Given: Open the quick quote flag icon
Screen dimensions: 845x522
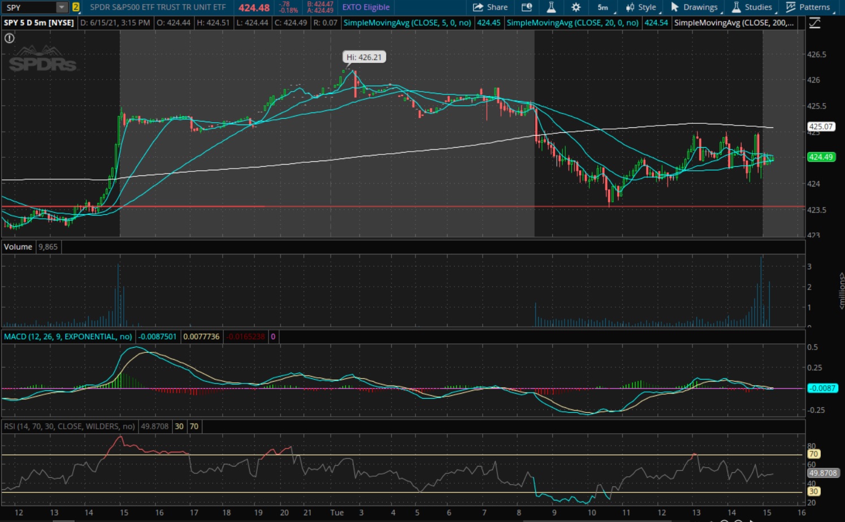Looking at the screenshot, I should tap(527, 7).
